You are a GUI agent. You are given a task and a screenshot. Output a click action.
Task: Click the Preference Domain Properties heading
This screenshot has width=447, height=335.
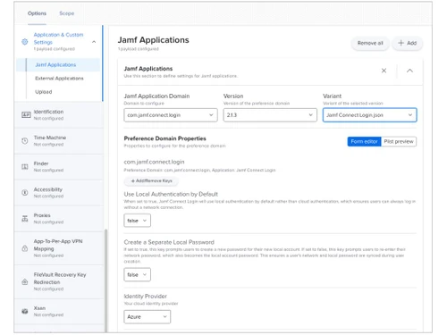point(164,138)
